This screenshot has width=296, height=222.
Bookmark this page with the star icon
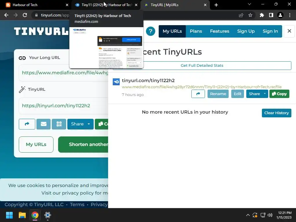click(x=250, y=15)
